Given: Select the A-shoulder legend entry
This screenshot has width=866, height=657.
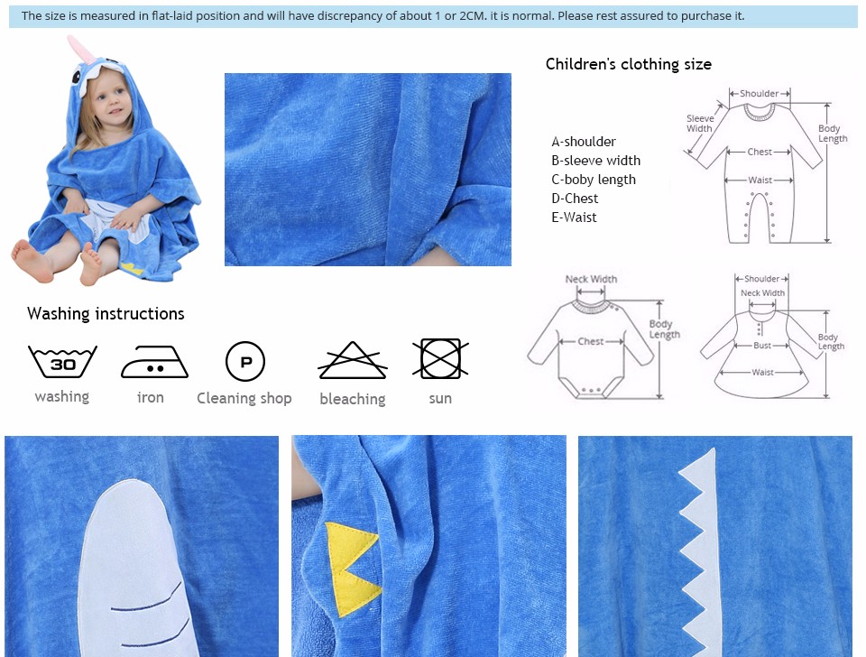Looking at the screenshot, I should tap(584, 142).
